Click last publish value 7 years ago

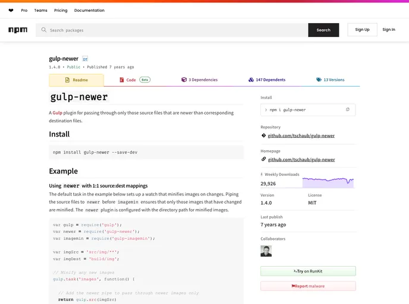(273, 224)
